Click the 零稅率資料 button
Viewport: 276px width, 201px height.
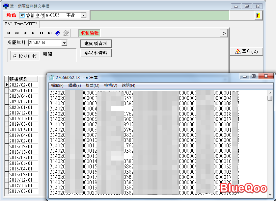[x=96, y=53]
